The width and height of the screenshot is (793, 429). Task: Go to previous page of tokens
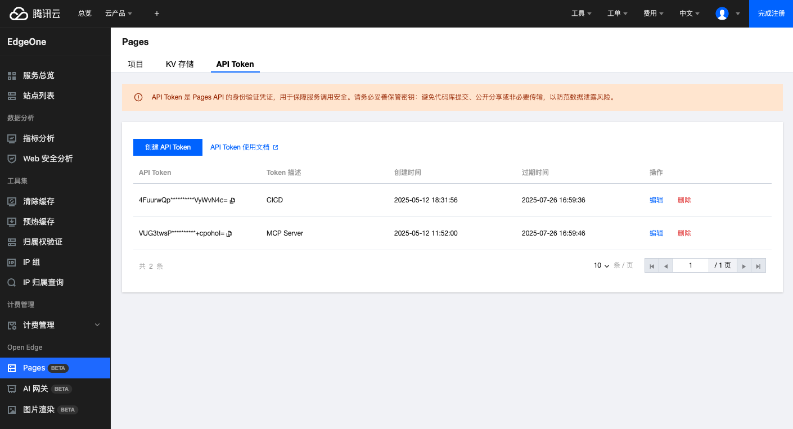pyautogui.click(x=666, y=266)
